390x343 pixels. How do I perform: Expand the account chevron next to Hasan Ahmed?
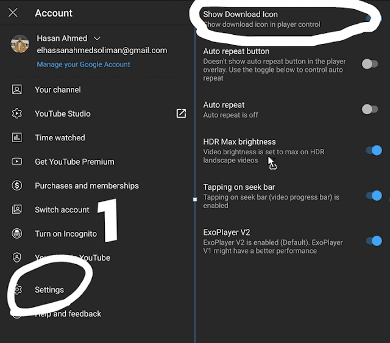coord(97,38)
